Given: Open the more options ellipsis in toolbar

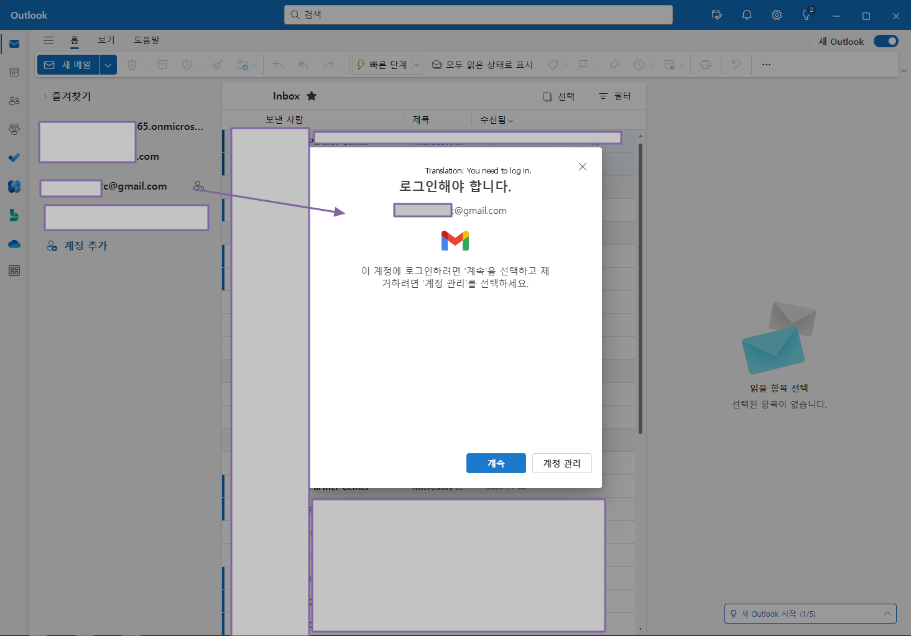Looking at the screenshot, I should click(x=767, y=65).
